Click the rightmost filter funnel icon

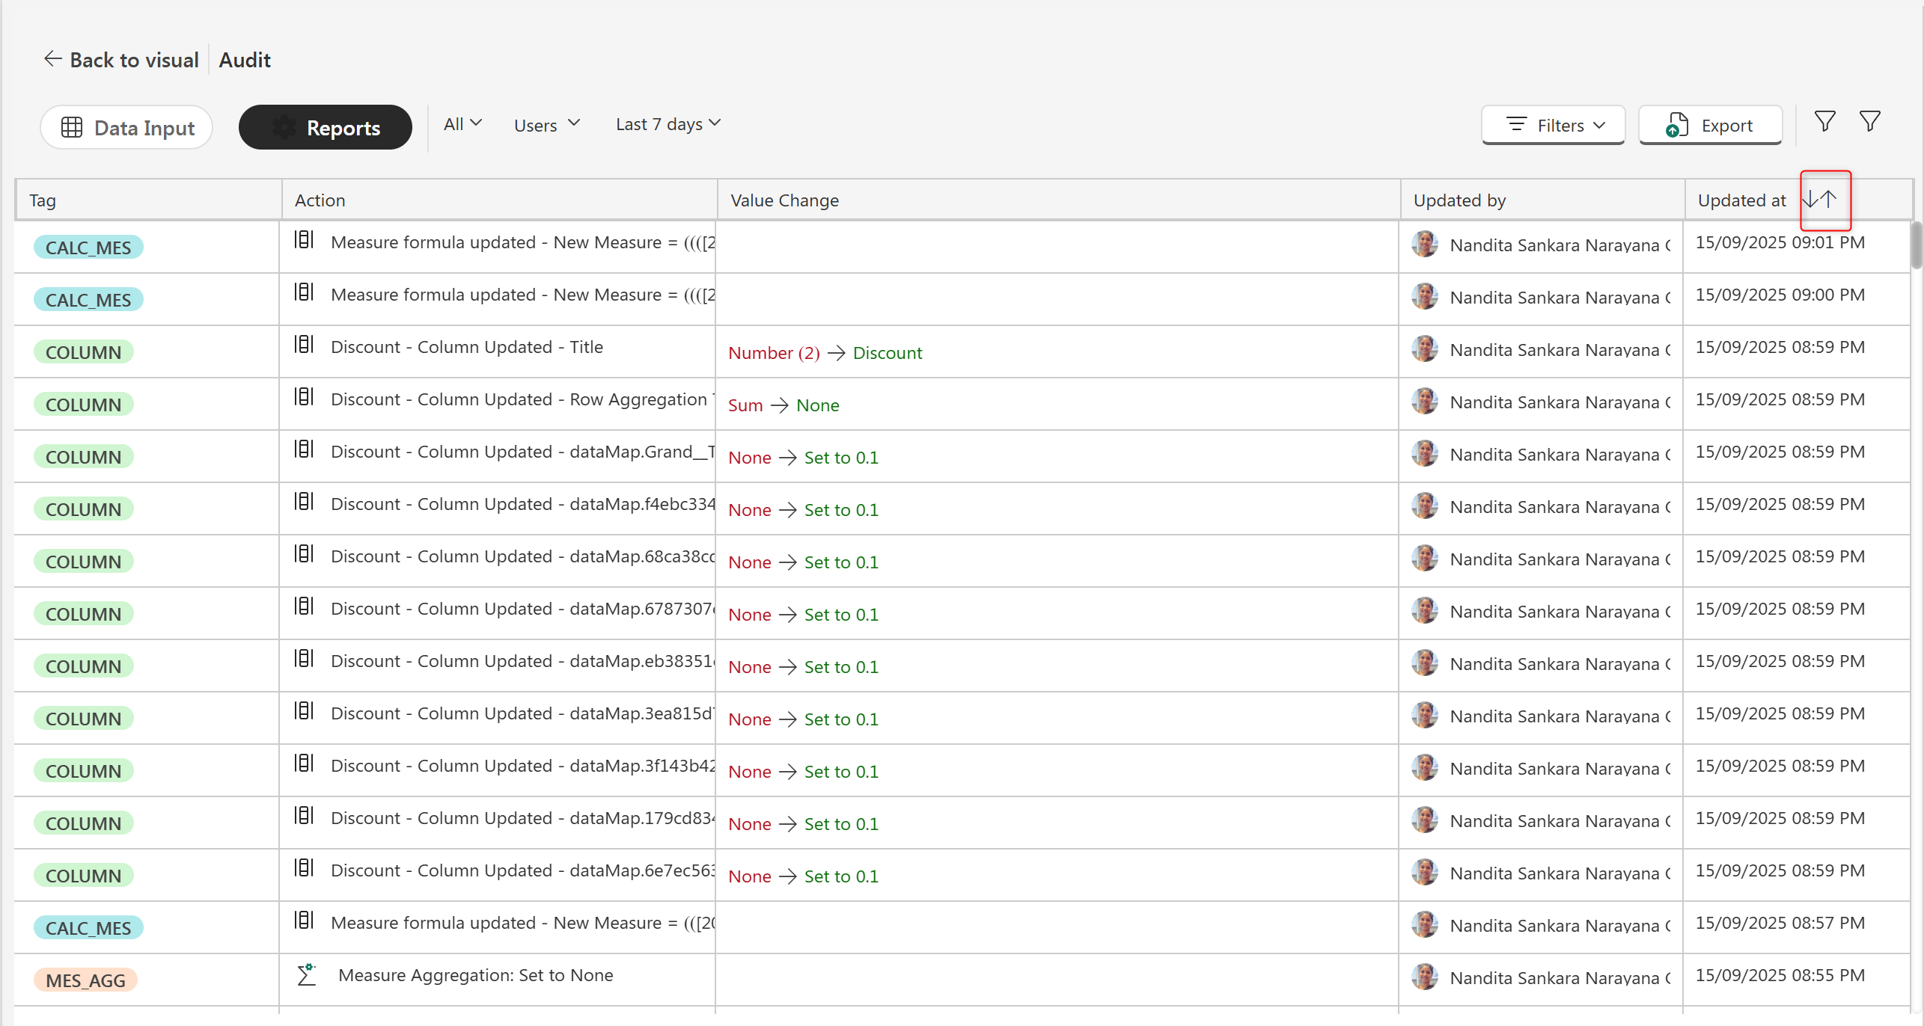[x=1869, y=121]
